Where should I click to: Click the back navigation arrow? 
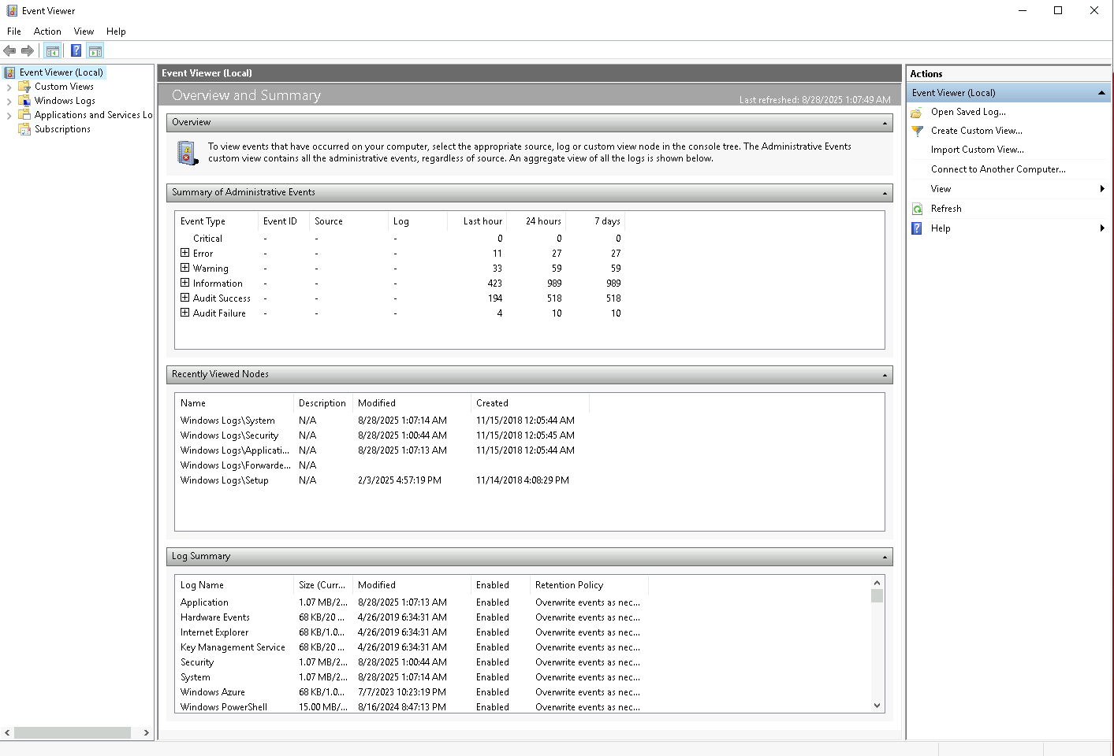point(9,50)
